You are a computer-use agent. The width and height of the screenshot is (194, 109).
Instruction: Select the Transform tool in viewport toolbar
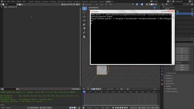click(x=84, y=28)
